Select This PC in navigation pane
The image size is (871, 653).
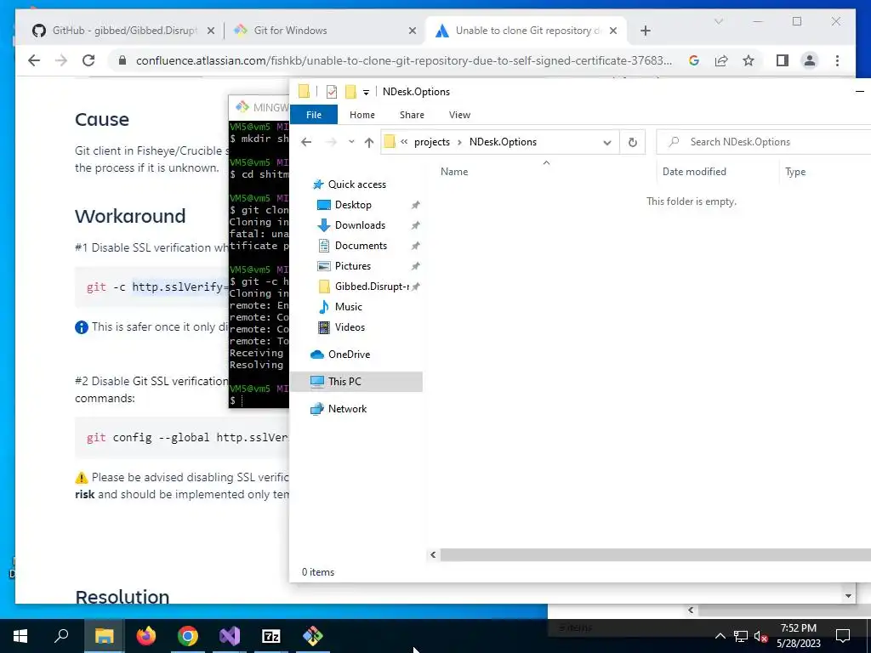pyautogui.click(x=344, y=382)
